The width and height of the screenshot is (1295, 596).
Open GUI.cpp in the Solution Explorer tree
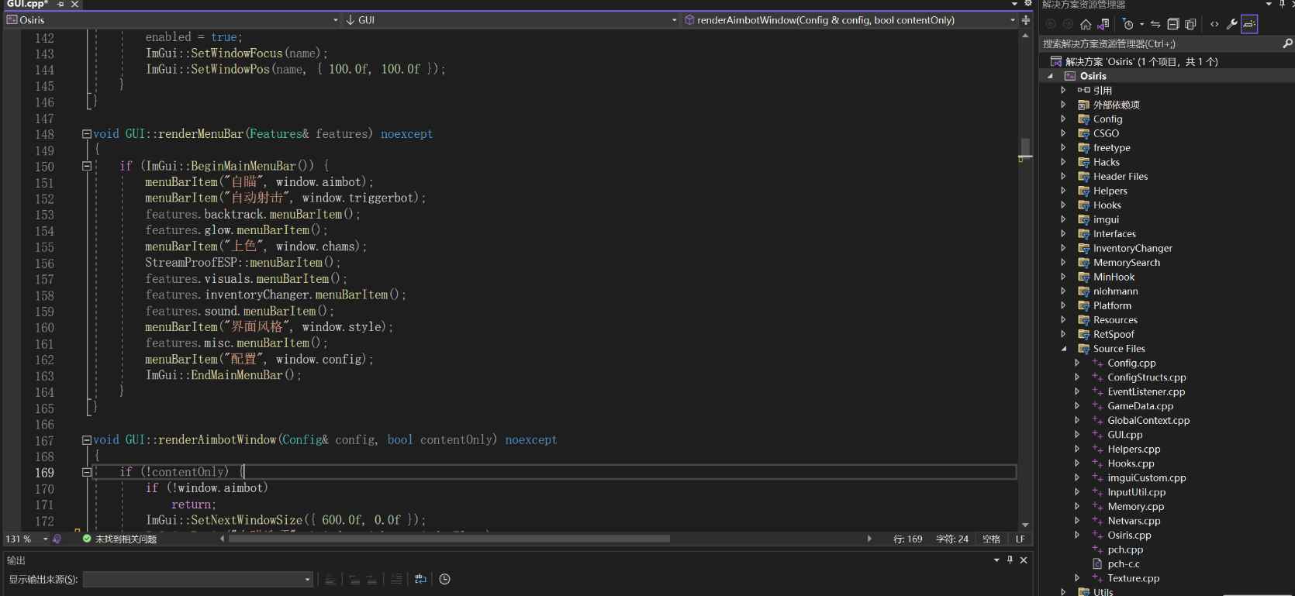pyautogui.click(x=1124, y=435)
